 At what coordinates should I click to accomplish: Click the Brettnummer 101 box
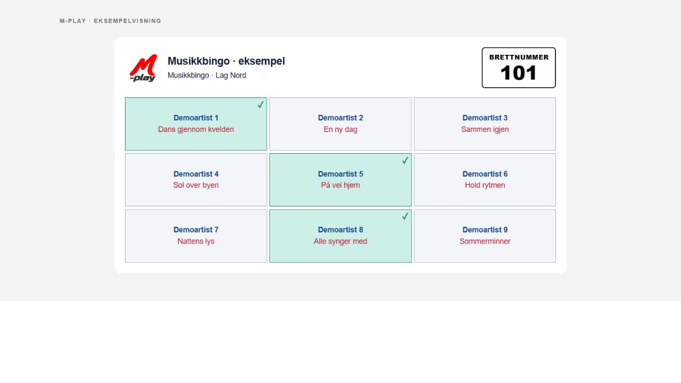(x=519, y=68)
